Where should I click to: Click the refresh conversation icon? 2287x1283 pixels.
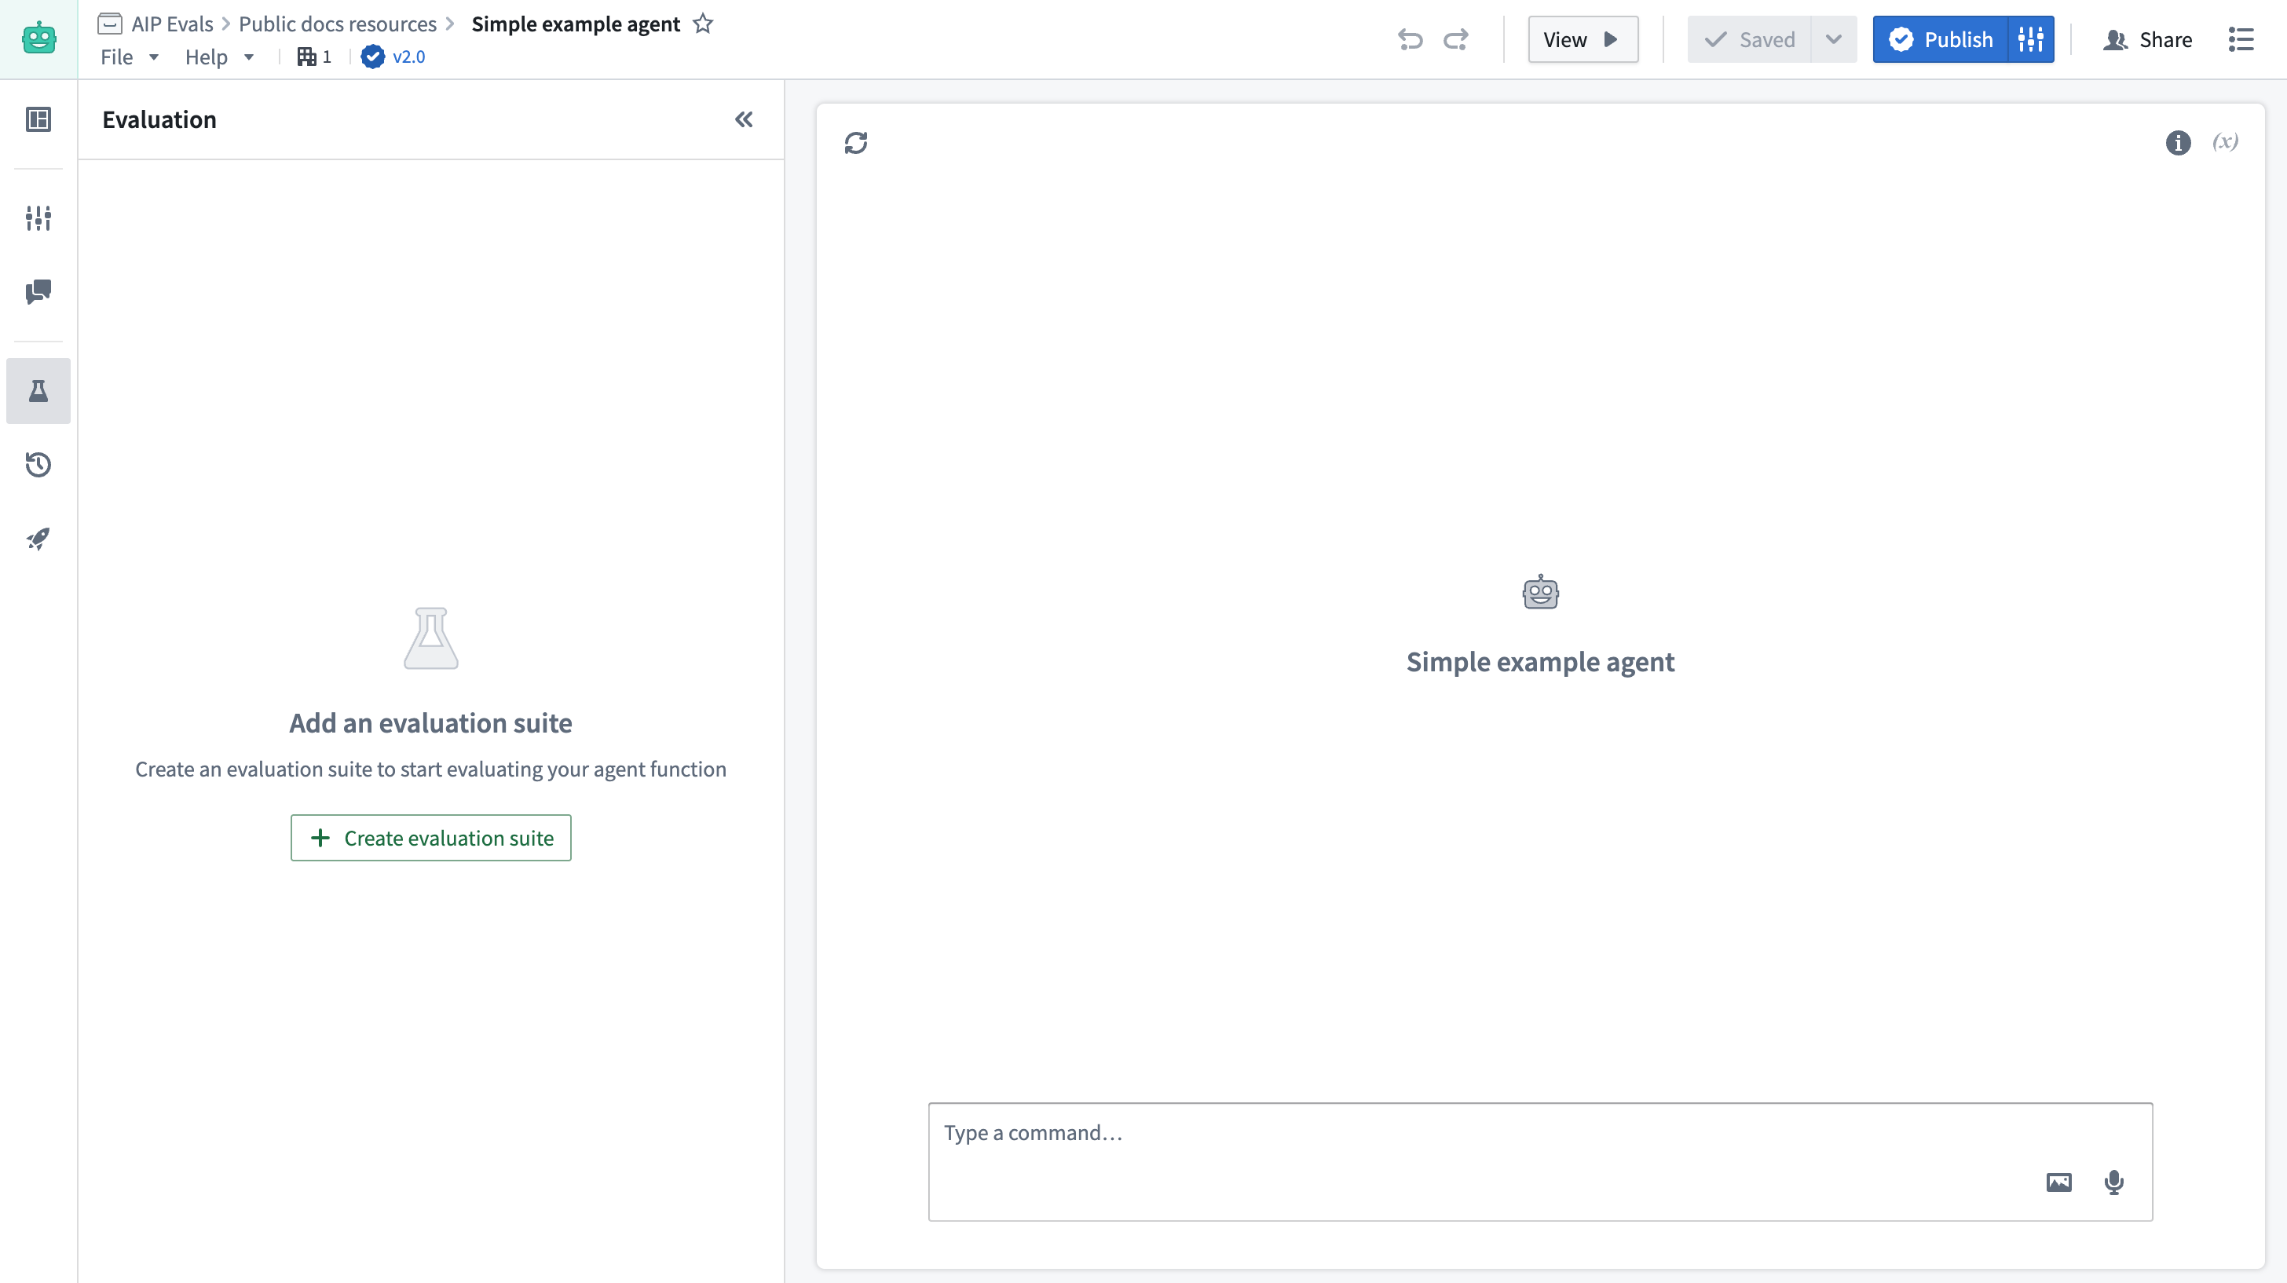pyautogui.click(x=856, y=143)
